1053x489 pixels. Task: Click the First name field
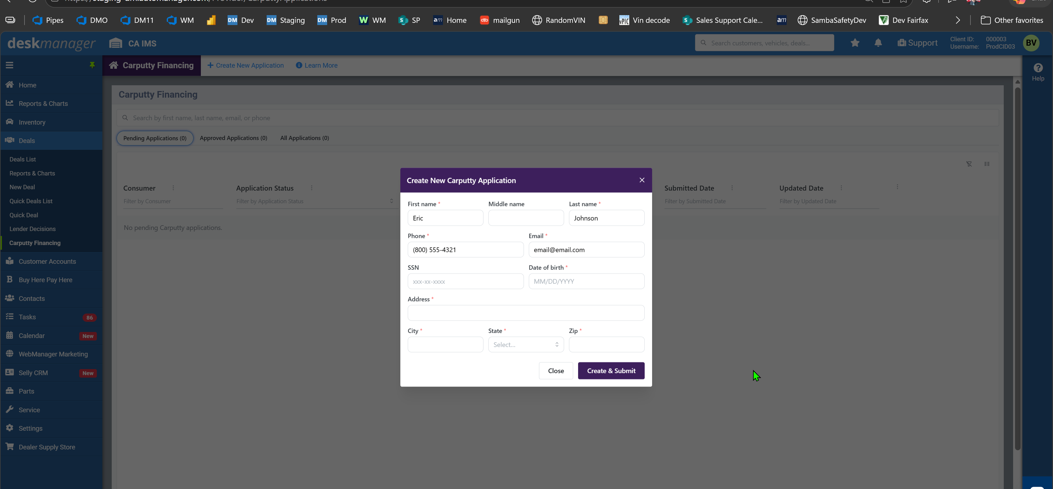point(445,218)
